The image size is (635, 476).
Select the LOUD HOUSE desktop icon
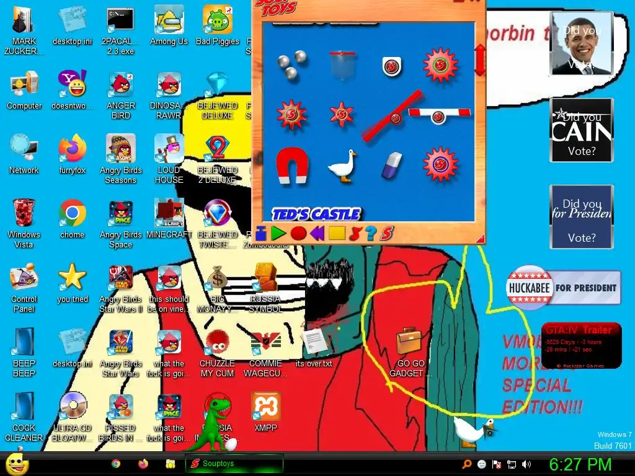click(x=169, y=159)
